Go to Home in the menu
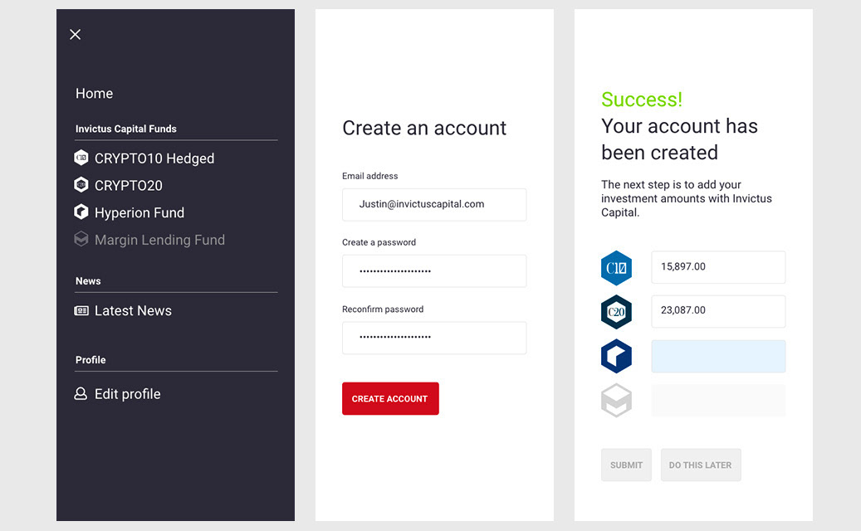 95,94
